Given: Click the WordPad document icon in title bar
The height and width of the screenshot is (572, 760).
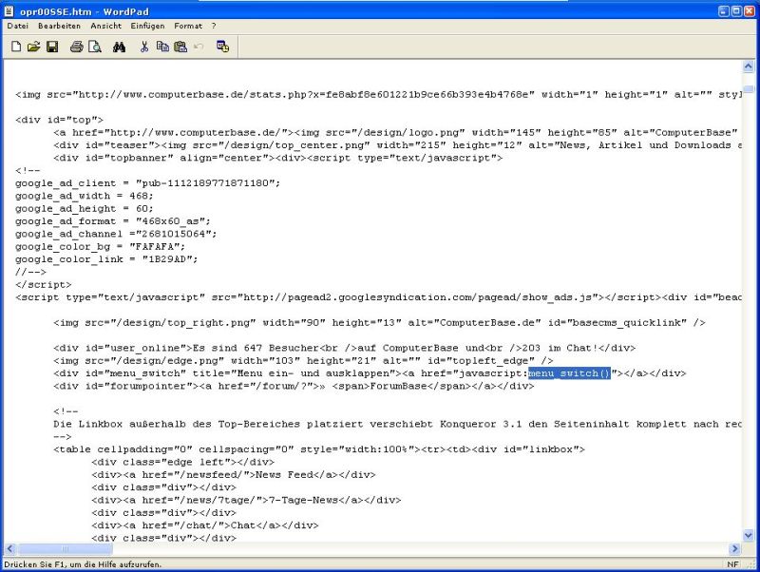Looking at the screenshot, I should point(9,10).
